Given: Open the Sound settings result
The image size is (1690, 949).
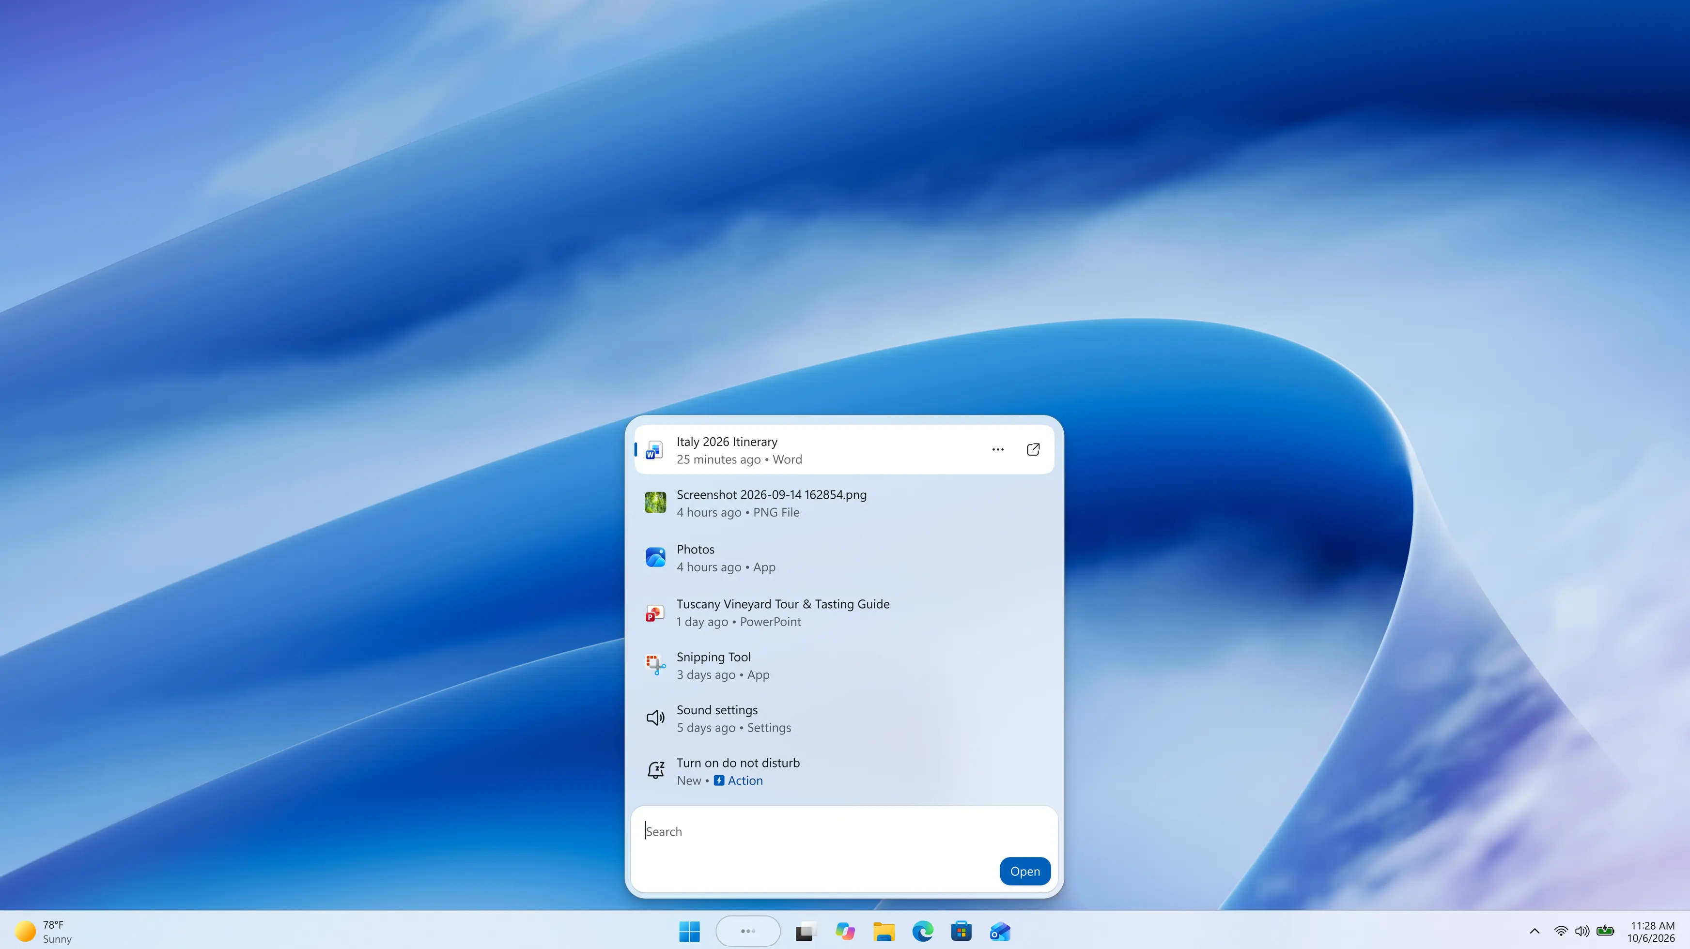Looking at the screenshot, I should point(844,718).
